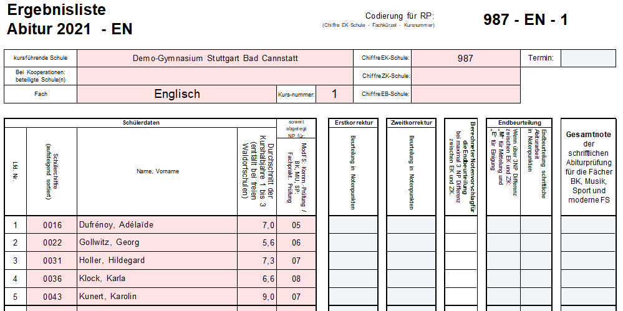
Task: Click the NP cell showing 08
Action: [x=296, y=279]
